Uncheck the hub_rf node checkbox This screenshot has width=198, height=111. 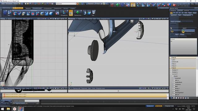click(x=172, y=66)
